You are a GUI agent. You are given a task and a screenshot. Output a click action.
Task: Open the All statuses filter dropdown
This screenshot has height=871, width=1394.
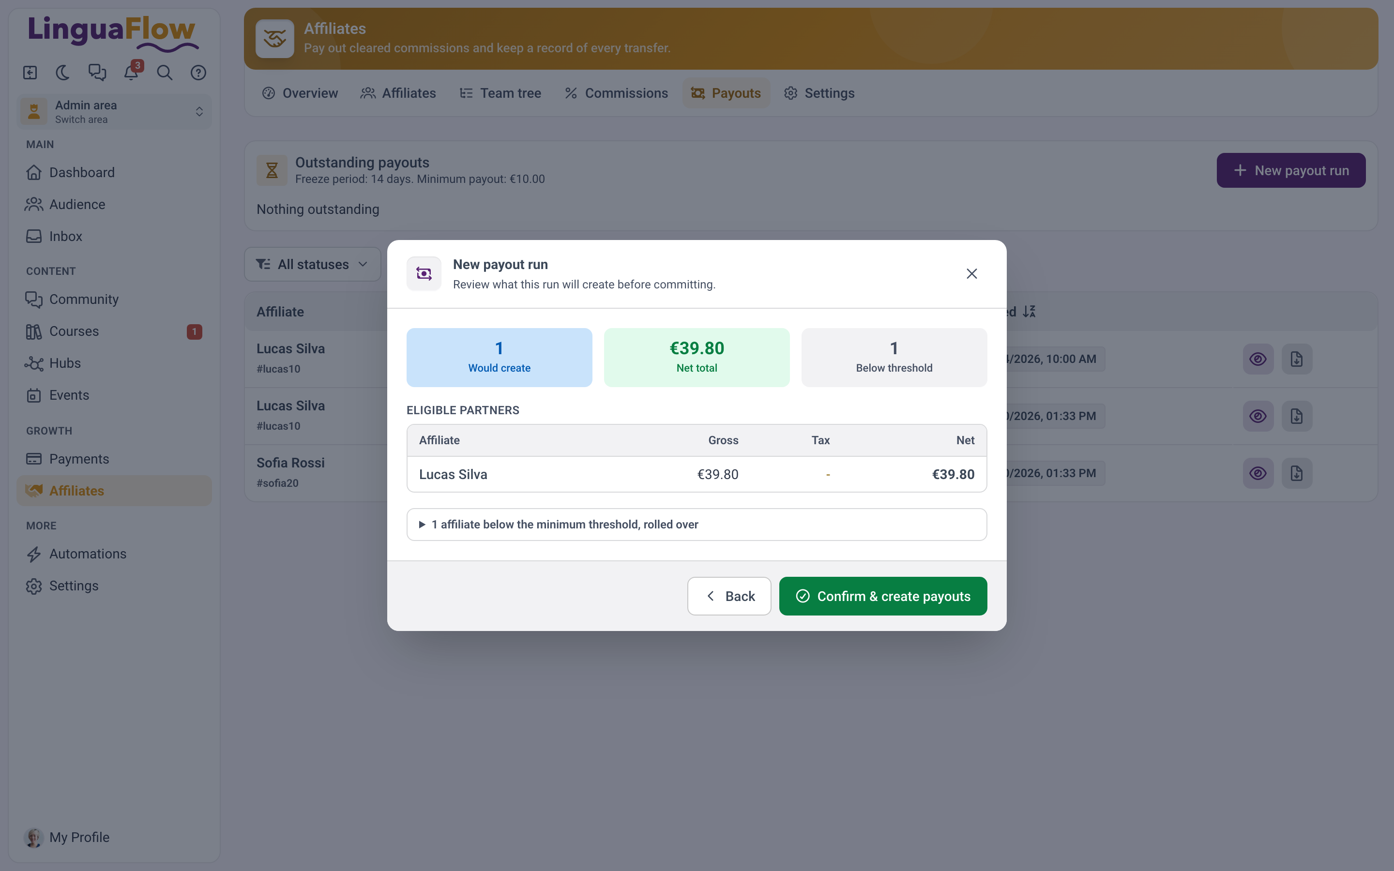[312, 264]
